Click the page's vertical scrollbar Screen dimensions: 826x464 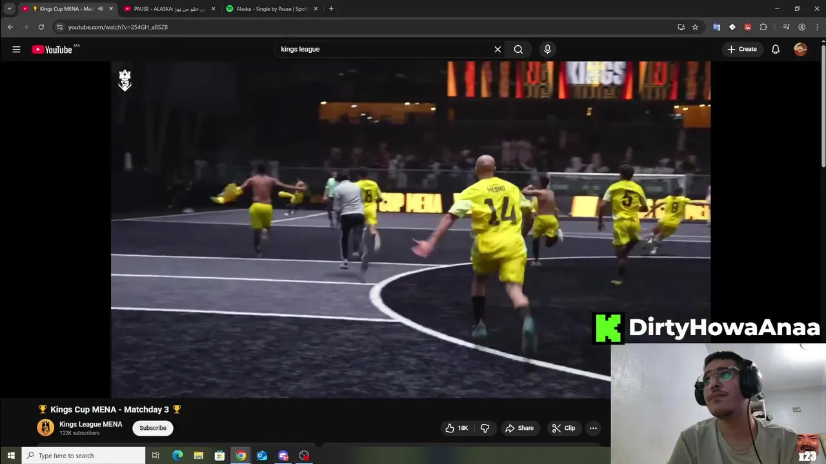coord(823,106)
